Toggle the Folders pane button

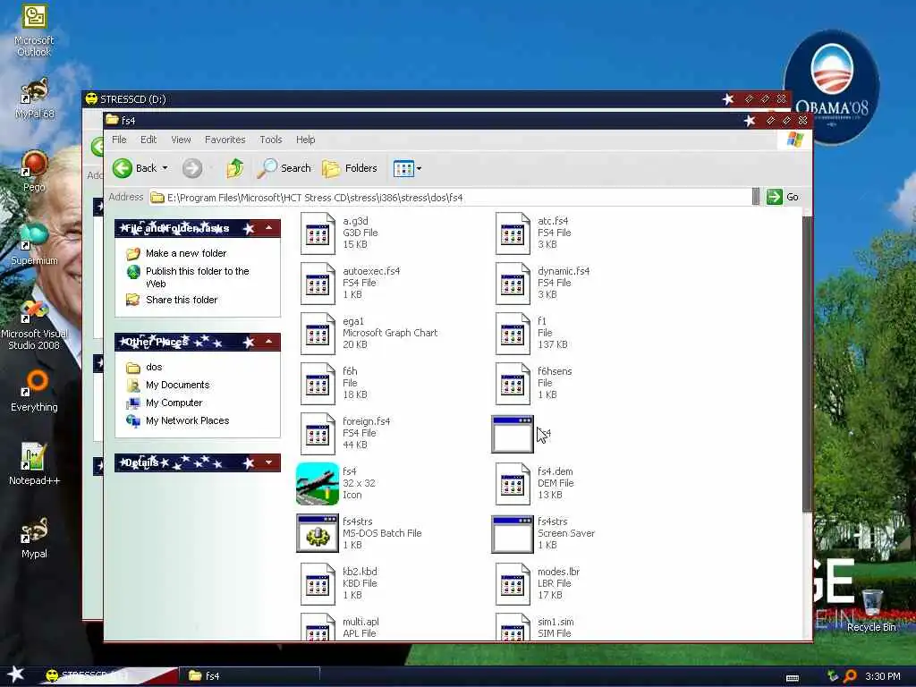pyautogui.click(x=350, y=168)
